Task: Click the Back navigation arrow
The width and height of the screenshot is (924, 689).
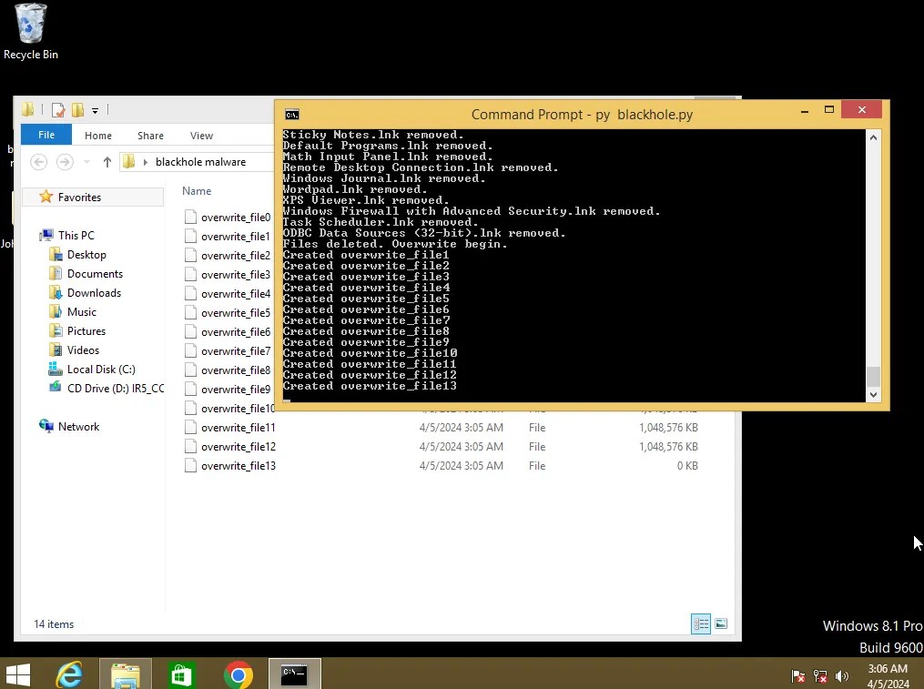Action: click(38, 162)
